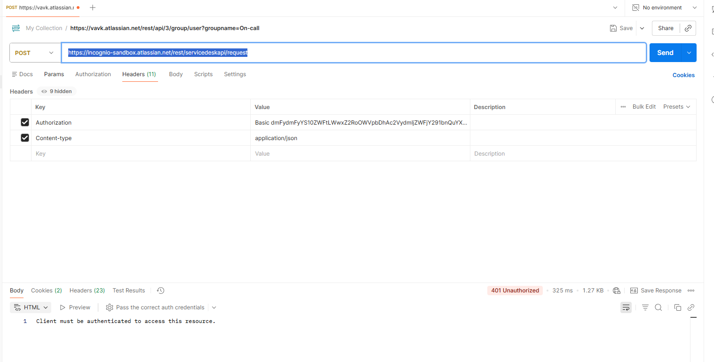Click the response history clock icon

coord(160,291)
